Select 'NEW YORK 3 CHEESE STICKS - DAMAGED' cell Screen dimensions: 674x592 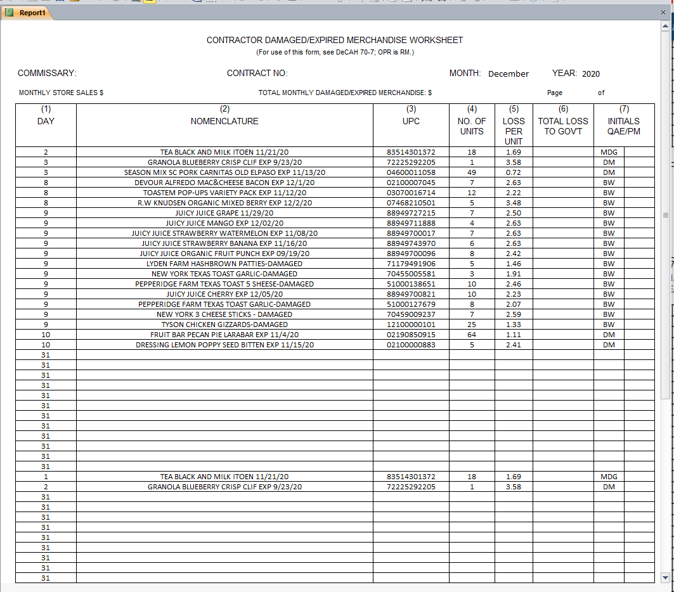[x=224, y=314]
